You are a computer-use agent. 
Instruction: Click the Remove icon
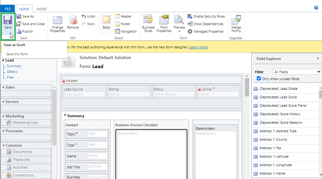point(73,21)
